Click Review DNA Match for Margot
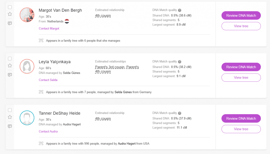The width and height of the screenshot is (270, 154). 241,16
